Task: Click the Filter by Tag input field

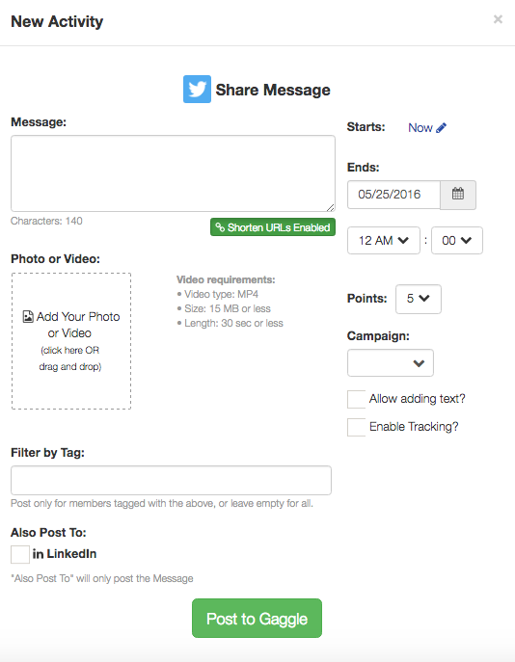Action: [x=171, y=481]
